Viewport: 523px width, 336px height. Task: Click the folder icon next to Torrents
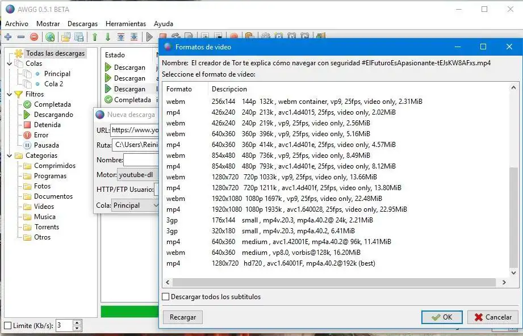27,228
